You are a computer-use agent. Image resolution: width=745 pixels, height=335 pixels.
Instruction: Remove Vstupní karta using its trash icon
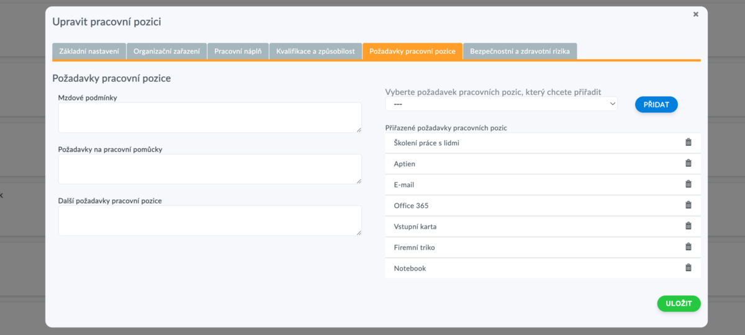click(688, 226)
